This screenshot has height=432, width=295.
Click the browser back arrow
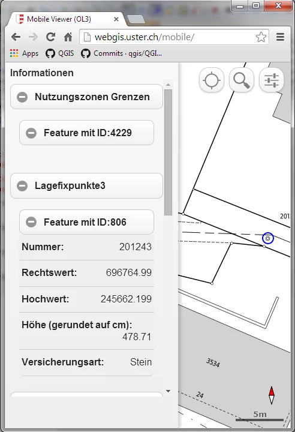[x=16, y=37]
